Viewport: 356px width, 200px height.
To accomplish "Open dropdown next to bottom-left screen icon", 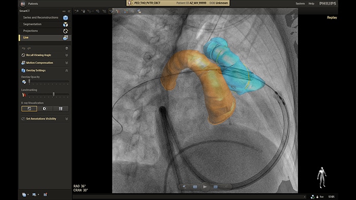I will 38,194.
